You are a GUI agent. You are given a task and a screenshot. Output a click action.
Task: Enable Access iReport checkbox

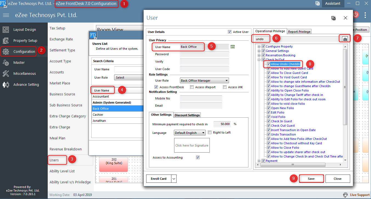pyautogui.click(x=192, y=87)
